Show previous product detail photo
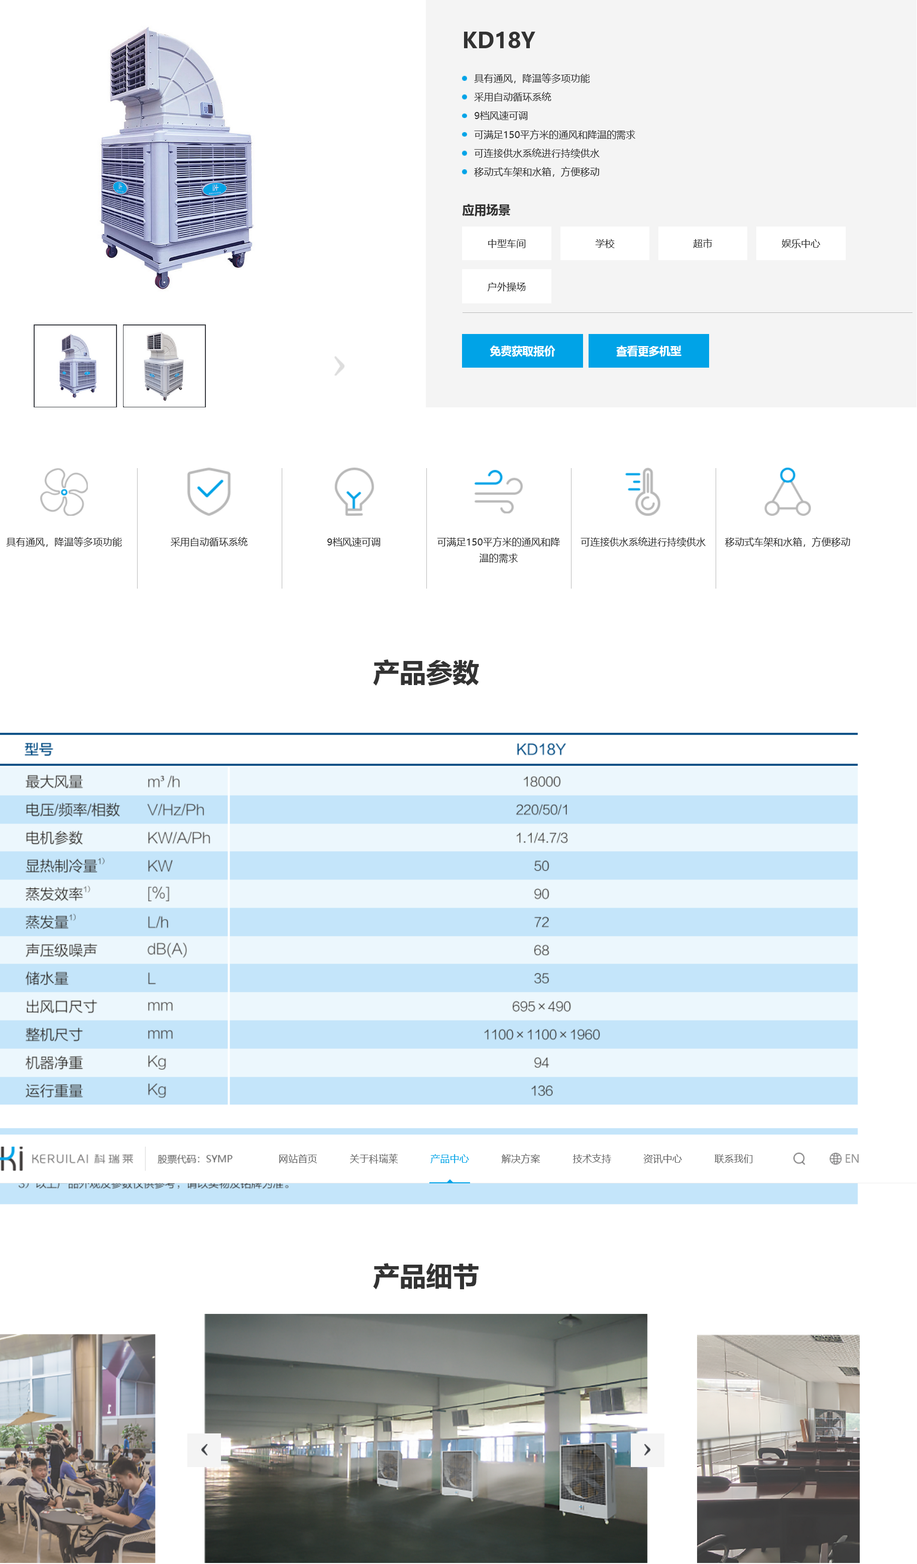The width and height of the screenshot is (917, 1564). pos(204,1450)
